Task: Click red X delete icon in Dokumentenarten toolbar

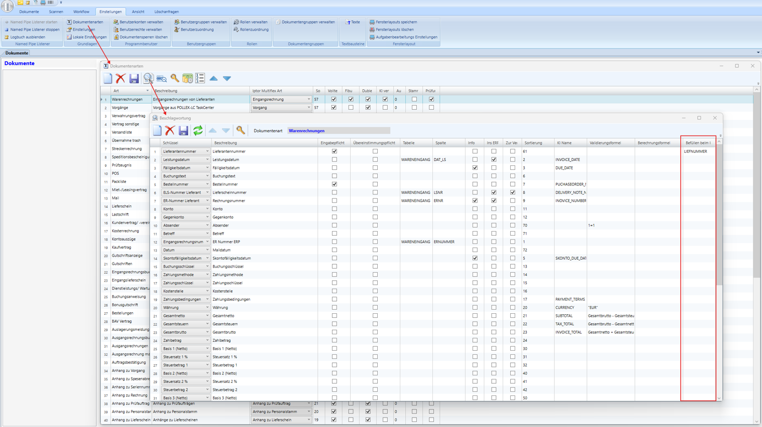Action: click(x=120, y=78)
